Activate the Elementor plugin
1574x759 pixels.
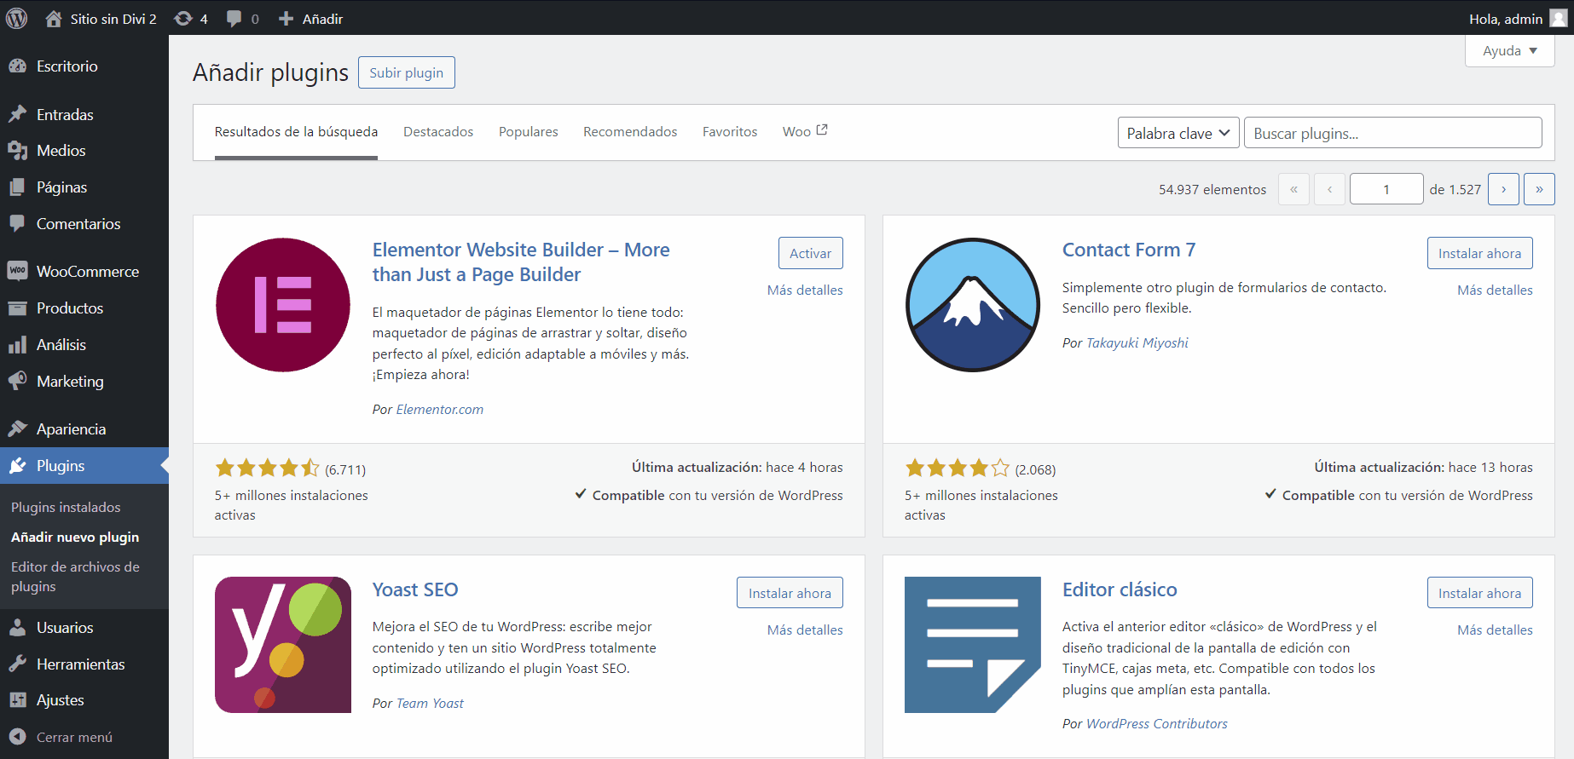tap(810, 253)
